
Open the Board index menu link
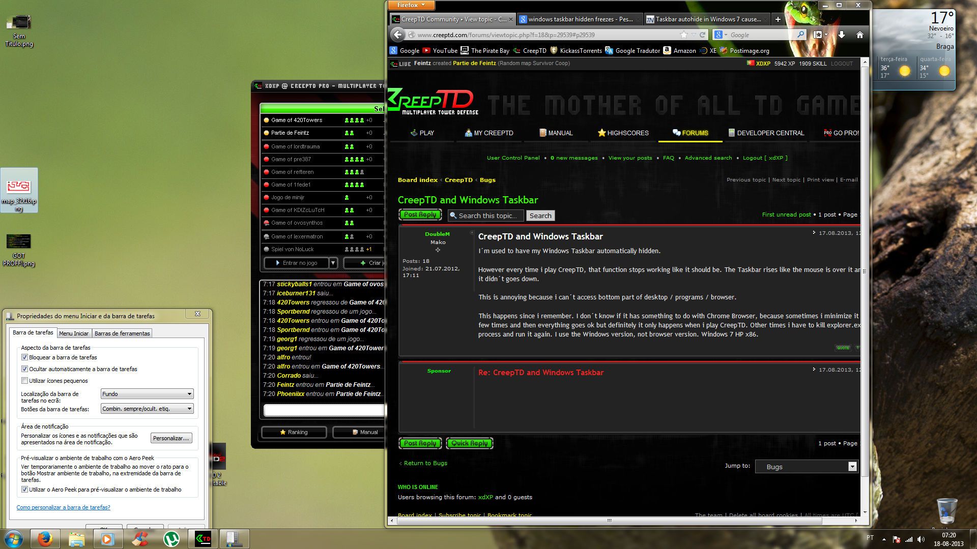pyautogui.click(x=415, y=178)
